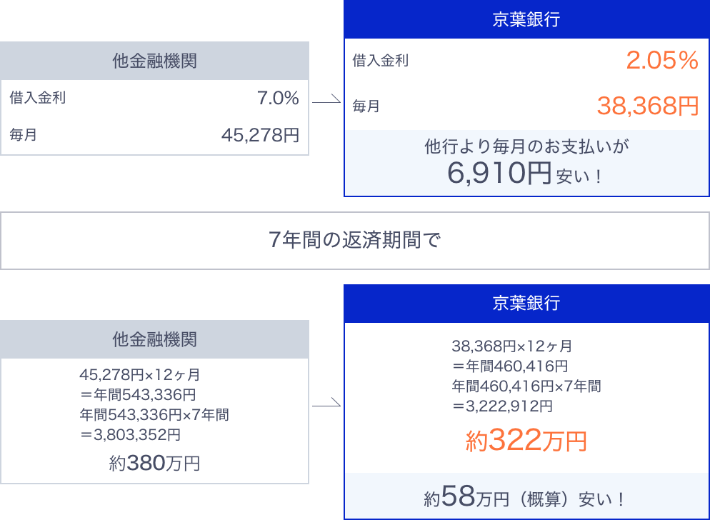Click the 約58万円（概算）安い banner
The image size is (710, 520).
[526, 496]
